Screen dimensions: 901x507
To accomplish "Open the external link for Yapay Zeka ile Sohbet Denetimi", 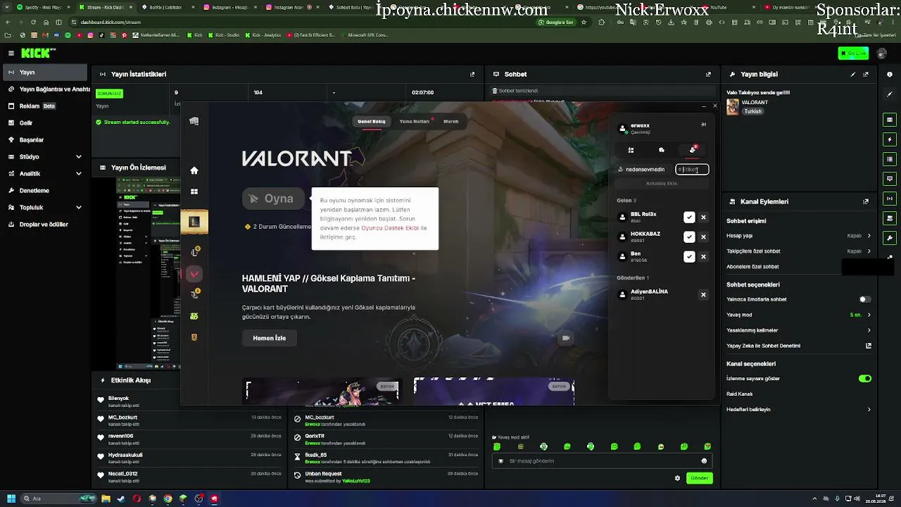I will 869,346.
